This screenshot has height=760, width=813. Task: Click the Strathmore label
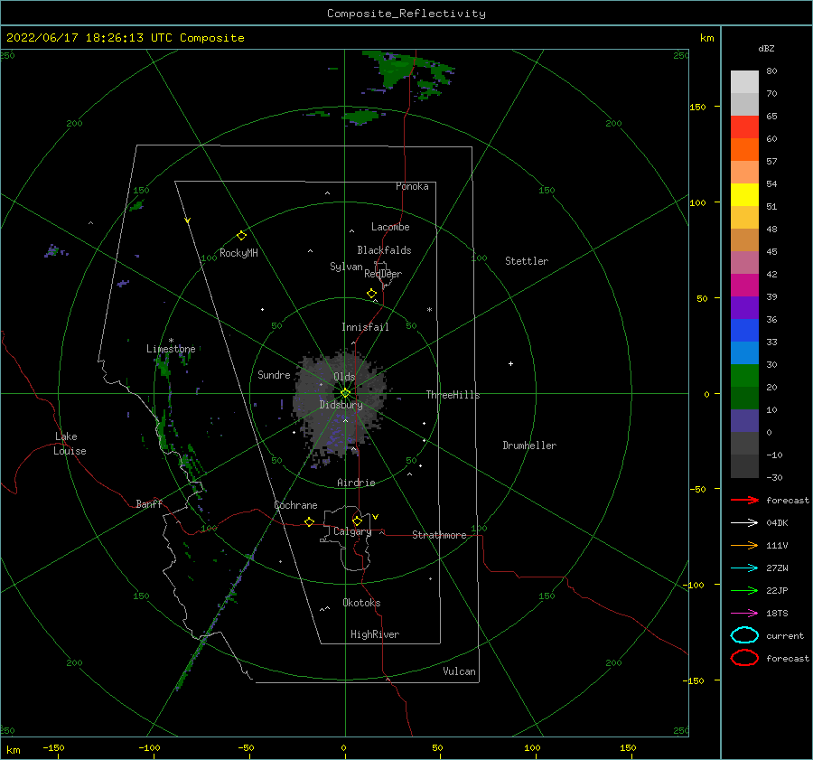pyautogui.click(x=439, y=535)
